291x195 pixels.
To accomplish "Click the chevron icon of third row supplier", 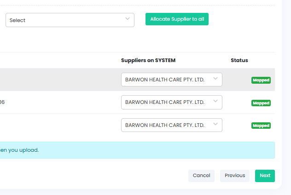I will pos(215,125).
